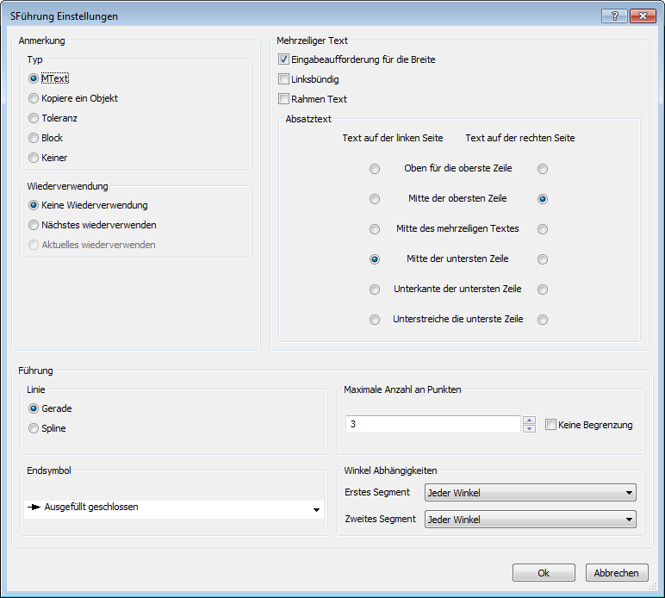
Task: Select Kopiere ein Objekt annotation type
Action: [x=34, y=98]
